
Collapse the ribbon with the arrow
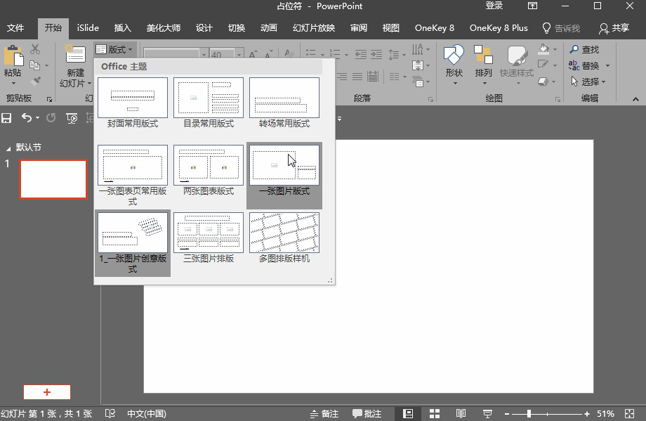point(635,99)
